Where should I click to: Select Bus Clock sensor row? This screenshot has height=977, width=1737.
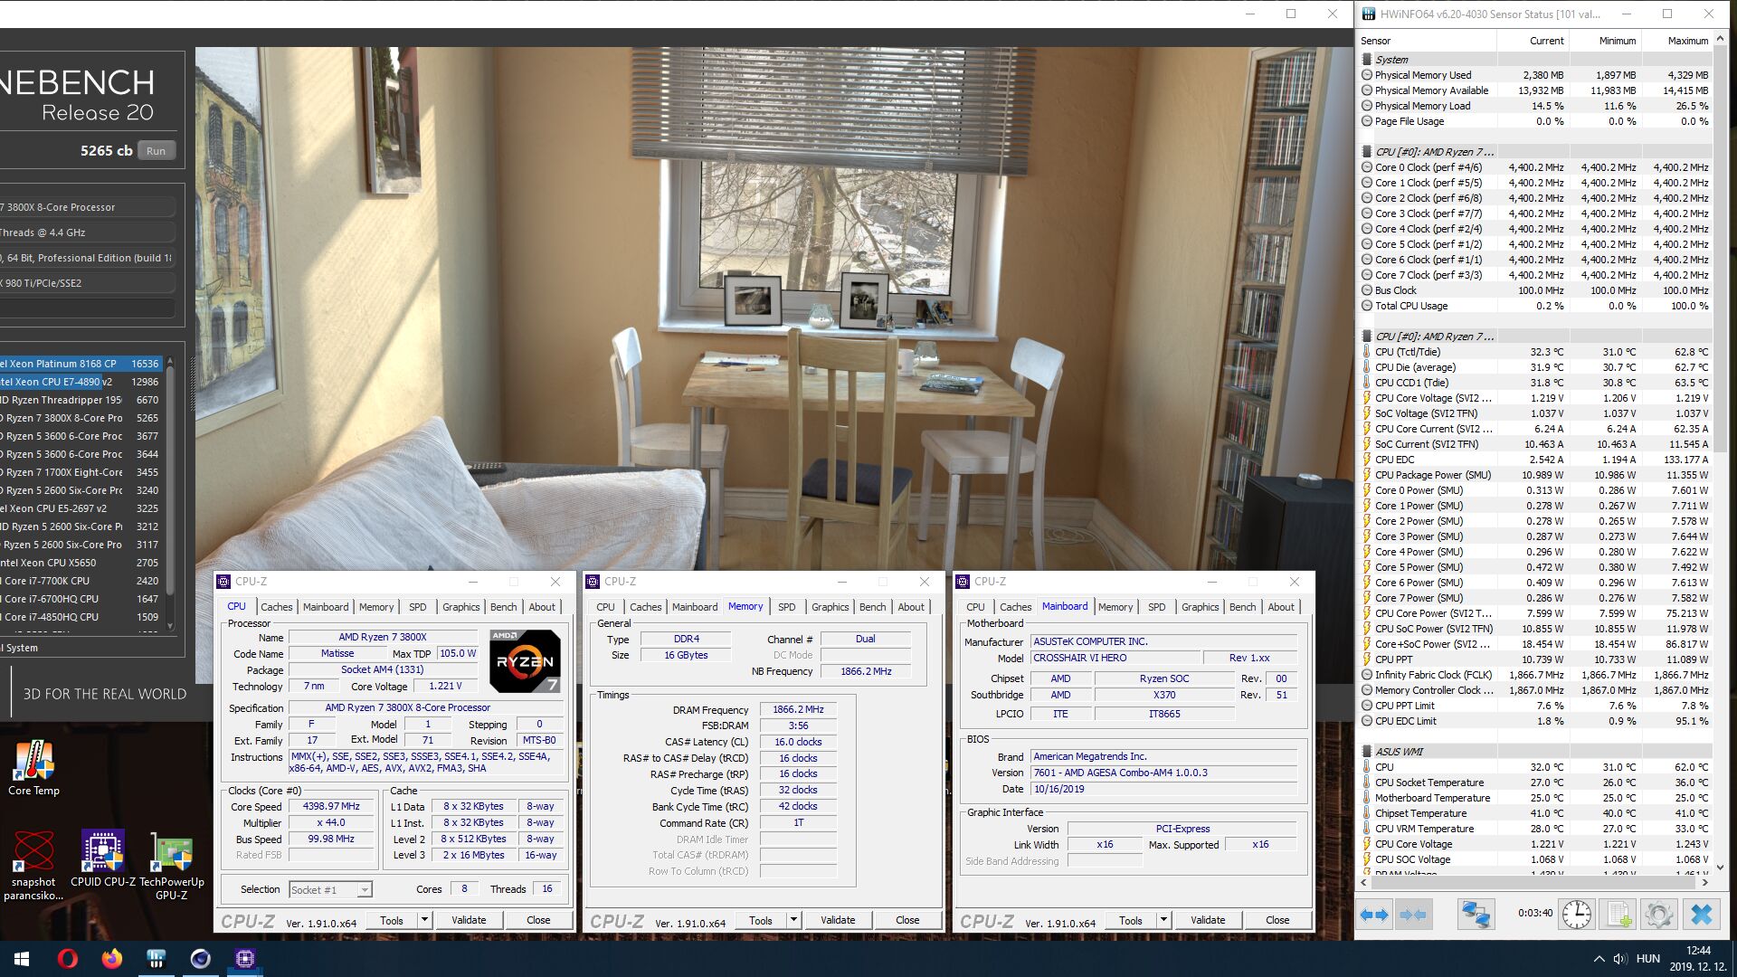1536,290
